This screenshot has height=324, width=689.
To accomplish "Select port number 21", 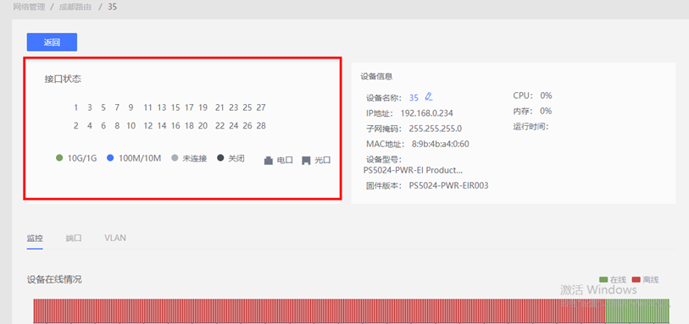I will click(219, 107).
